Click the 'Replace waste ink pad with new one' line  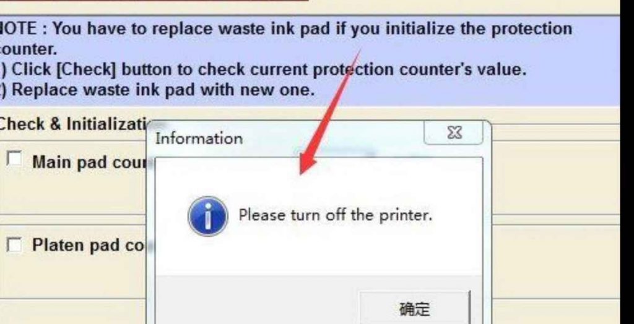coord(158,89)
